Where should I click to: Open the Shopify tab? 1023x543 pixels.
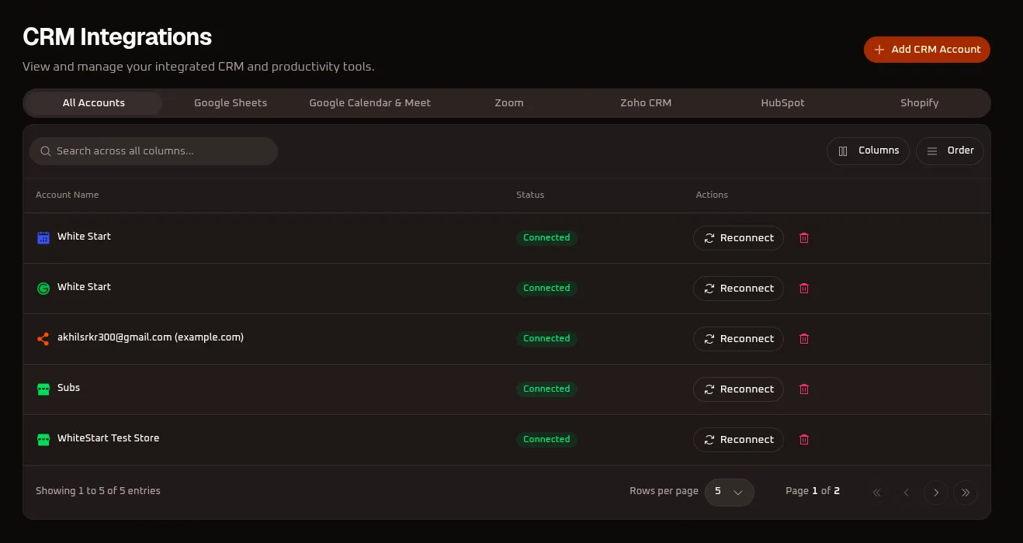click(920, 103)
